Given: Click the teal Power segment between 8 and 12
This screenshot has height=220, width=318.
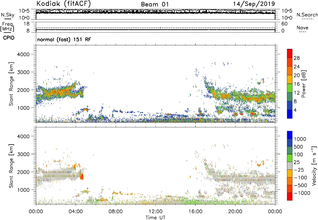Looking at the screenshot, I should [x=290, y=97].
